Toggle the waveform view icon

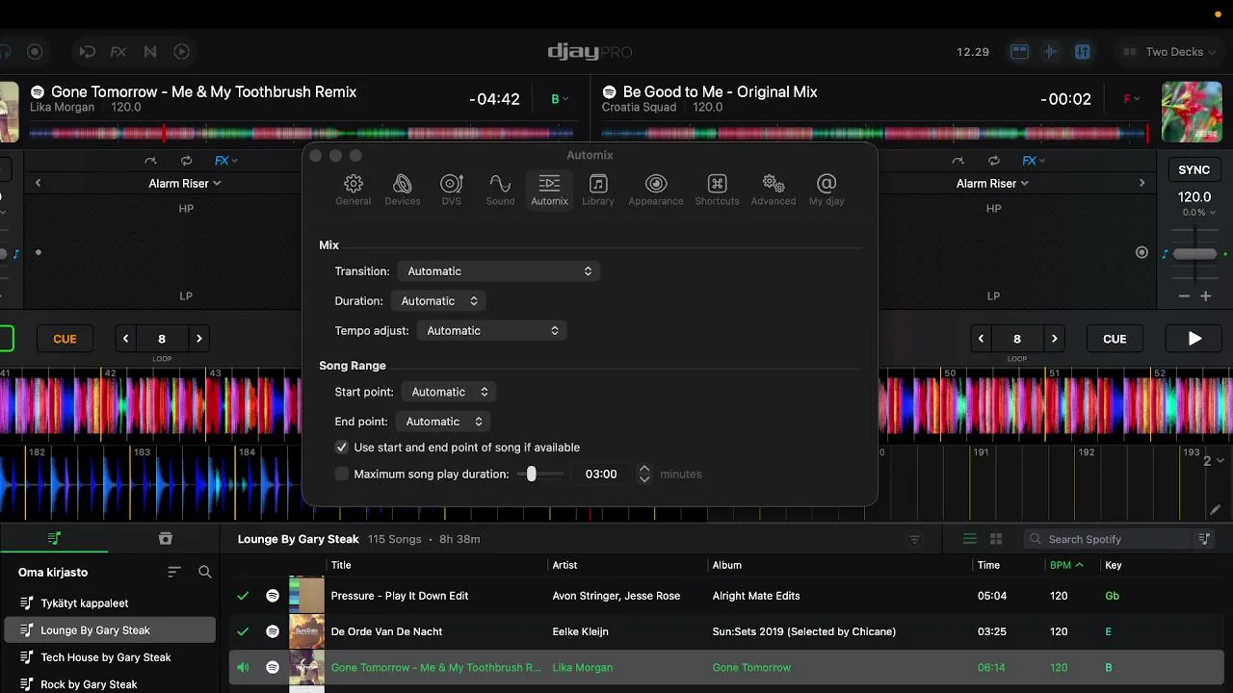[1051, 52]
